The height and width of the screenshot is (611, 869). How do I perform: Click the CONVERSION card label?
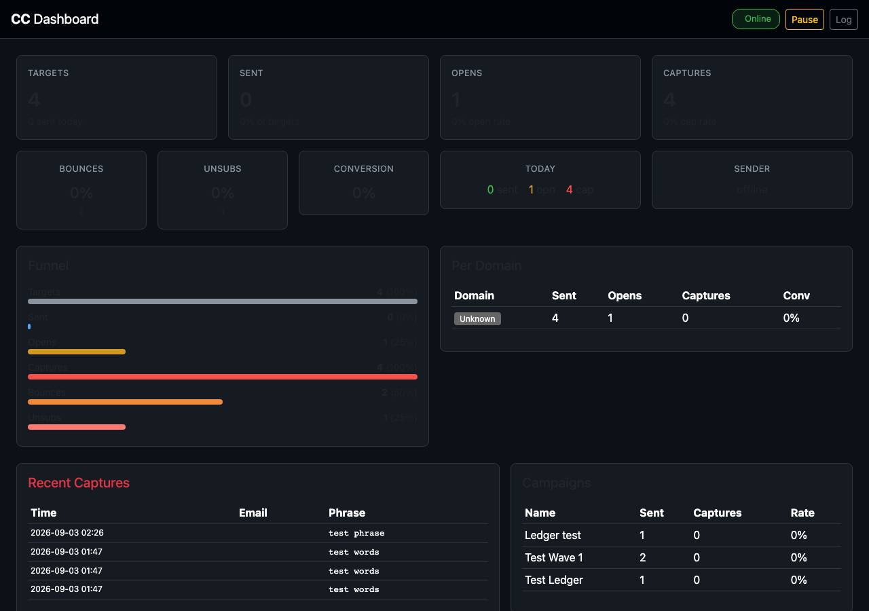364,168
